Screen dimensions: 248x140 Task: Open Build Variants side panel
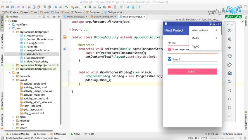coord(2,101)
